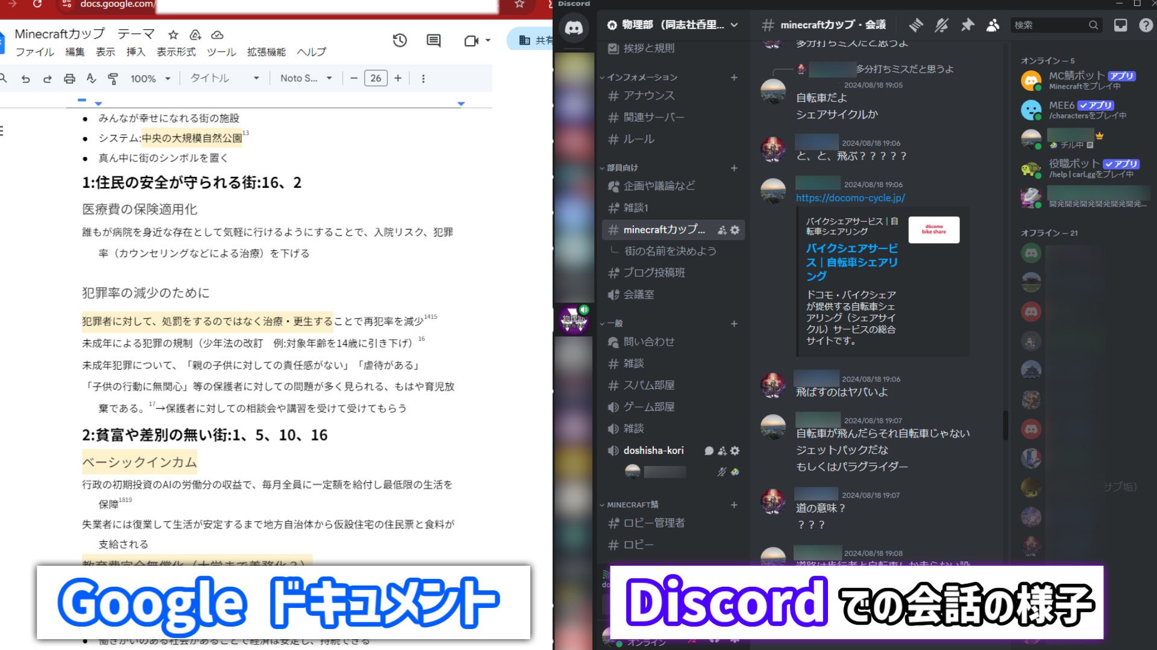
Task: Open chat of doshisha-kori voice channel
Action: point(709,451)
